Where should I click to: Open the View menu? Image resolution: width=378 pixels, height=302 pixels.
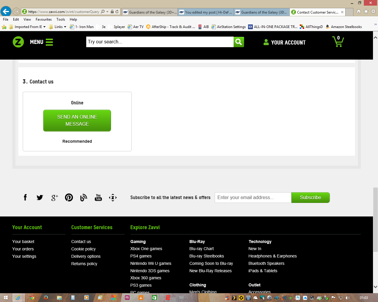[x=27, y=19]
